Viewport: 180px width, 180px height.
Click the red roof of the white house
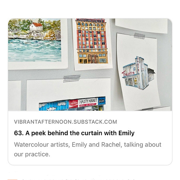click(38, 25)
